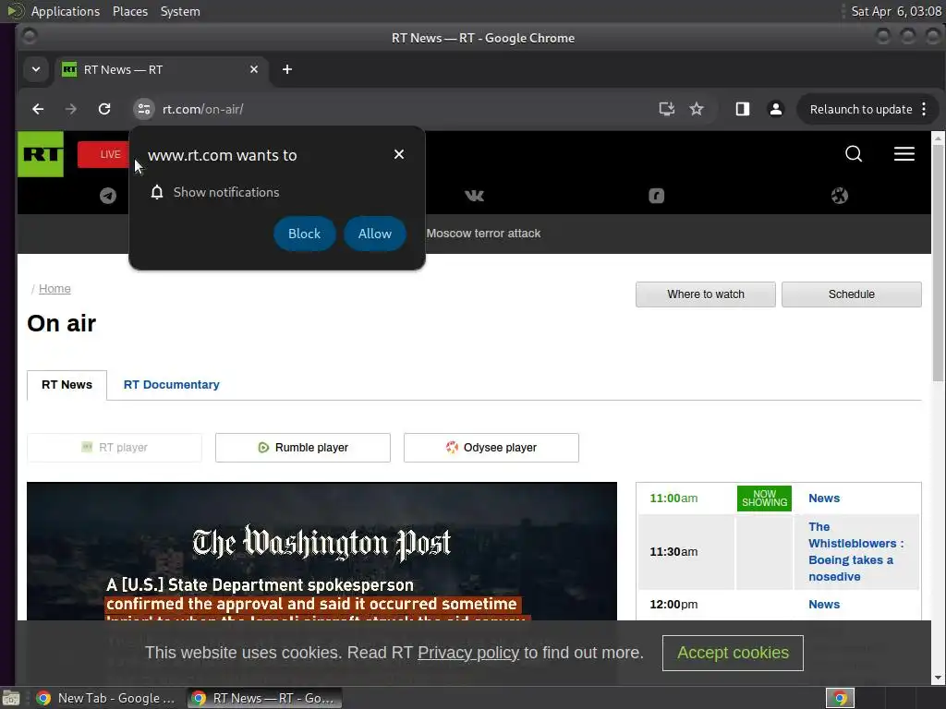
Task: Click the Chrome icon in system tray
Action: [840, 698]
